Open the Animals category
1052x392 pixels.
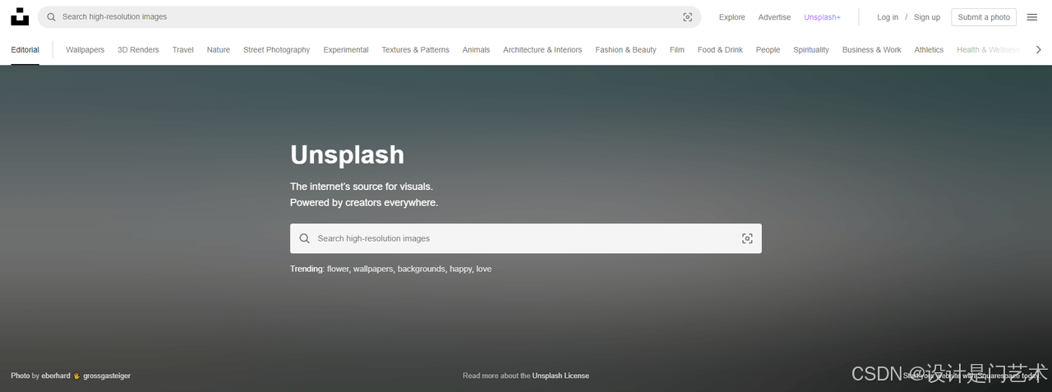point(476,49)
